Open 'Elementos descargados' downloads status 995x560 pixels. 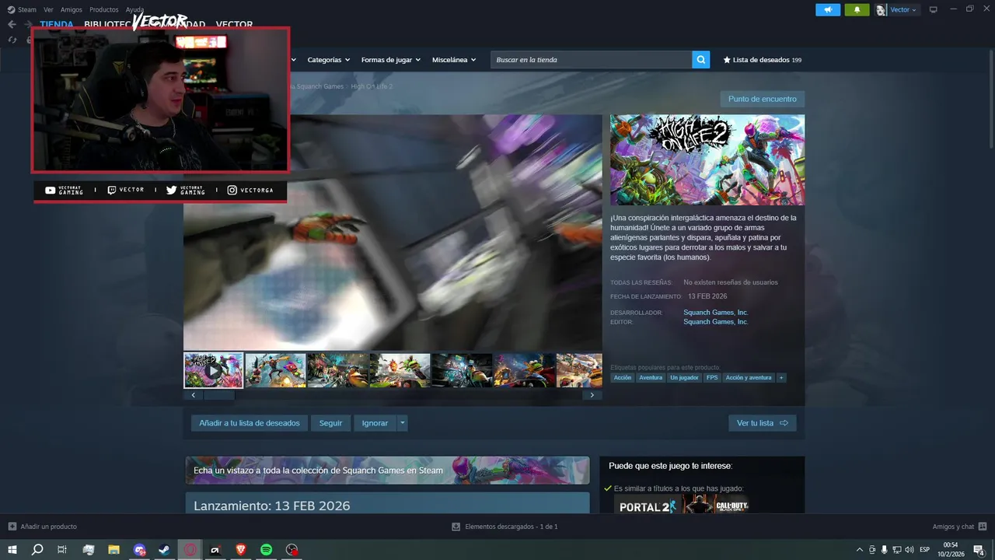pyautogui.click(x=505, y=527)
